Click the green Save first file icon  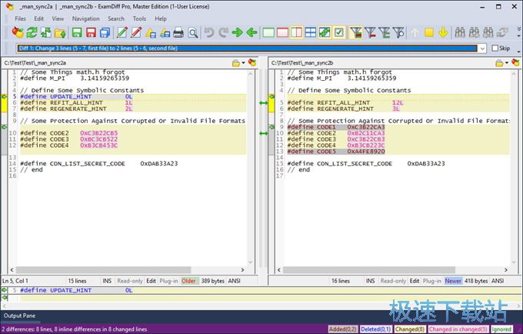coord(76,33)
